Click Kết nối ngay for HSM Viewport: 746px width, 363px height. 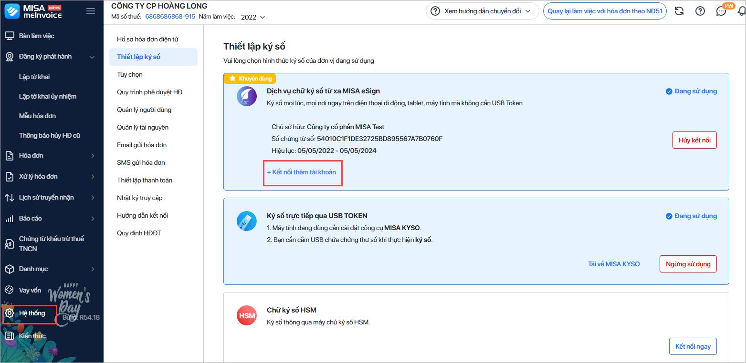pyautogui.click(x=693, y=347)
